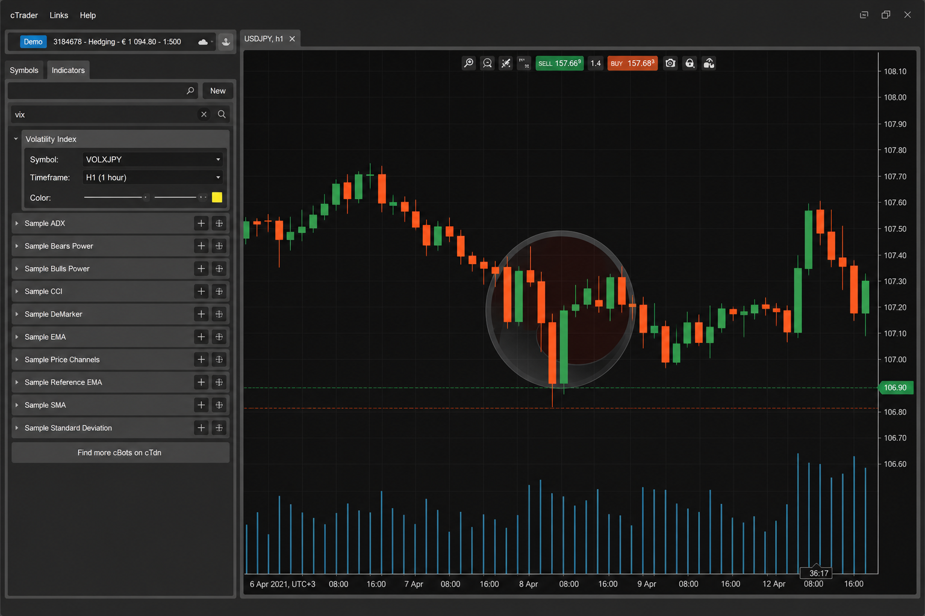Add Sample Standard Deviation with plus icon
The image size is (925, 616).
coord(201,428)
